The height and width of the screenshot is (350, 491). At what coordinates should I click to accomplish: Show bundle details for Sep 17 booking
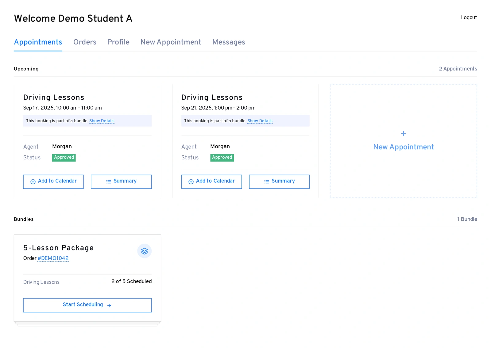102,121
